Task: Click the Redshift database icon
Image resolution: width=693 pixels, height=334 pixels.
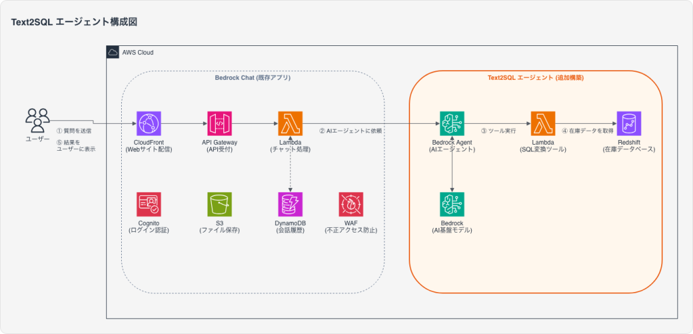Action: click(628, 124)
